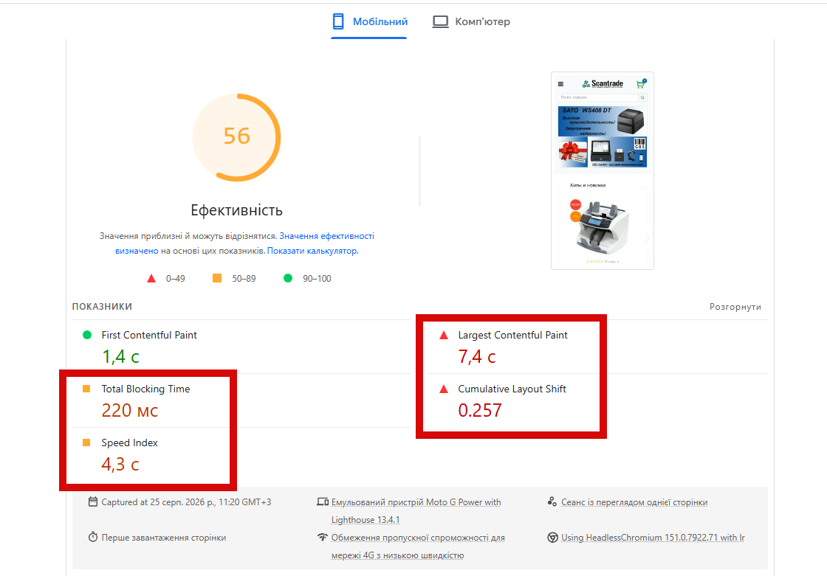Click the laptop icon beside Комп'ютер
Image resolution: width=827 pixels, height=576 pixels.
[440, 21]
